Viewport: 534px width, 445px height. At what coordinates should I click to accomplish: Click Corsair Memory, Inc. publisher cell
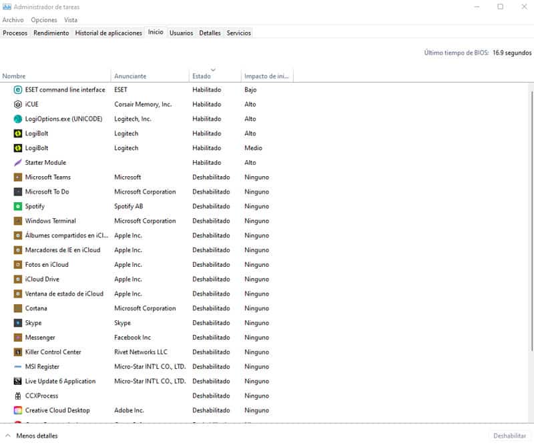tap(143, 105)
